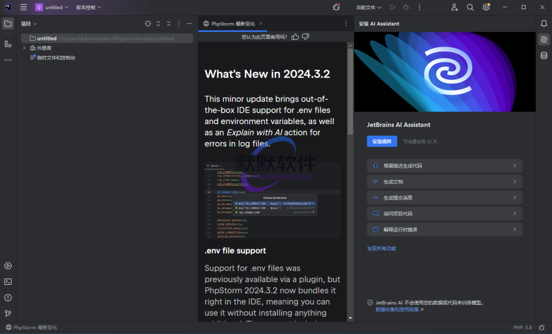Expand the 外部库 tree node
The width and height of the screenshot is (552, 334).
[24, 48]
